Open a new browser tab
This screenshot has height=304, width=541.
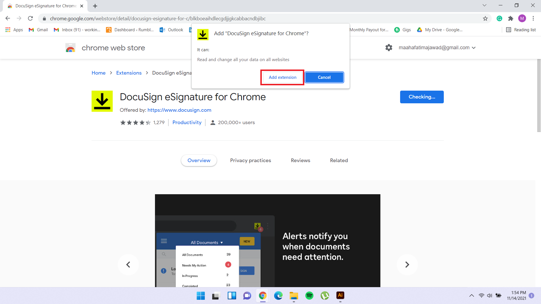pyautogui.click(x=95, y=6)
